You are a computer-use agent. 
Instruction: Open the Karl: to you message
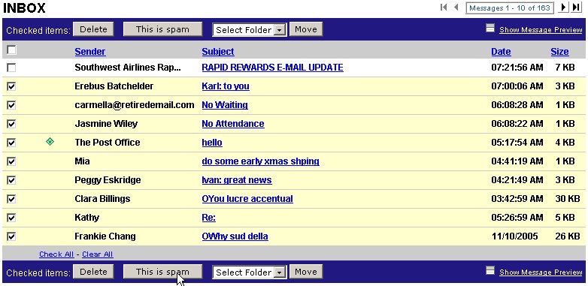(226, 86)
